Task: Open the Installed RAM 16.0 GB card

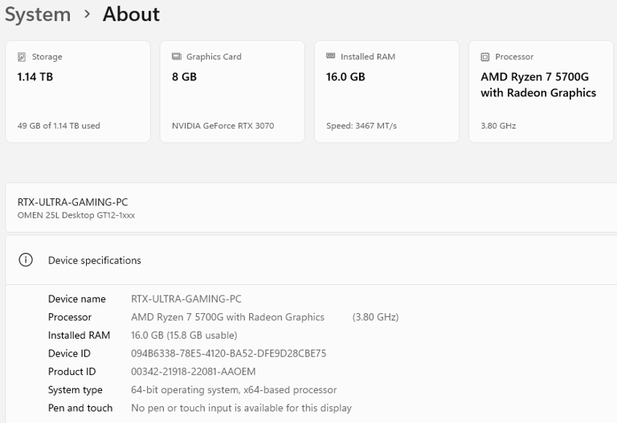Action: [x=386, y=92]
